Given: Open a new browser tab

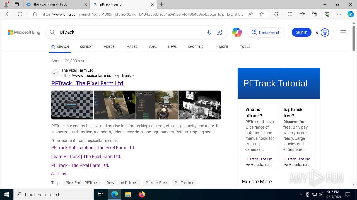Looking at the screenshot, I should (x=161, y=4).
